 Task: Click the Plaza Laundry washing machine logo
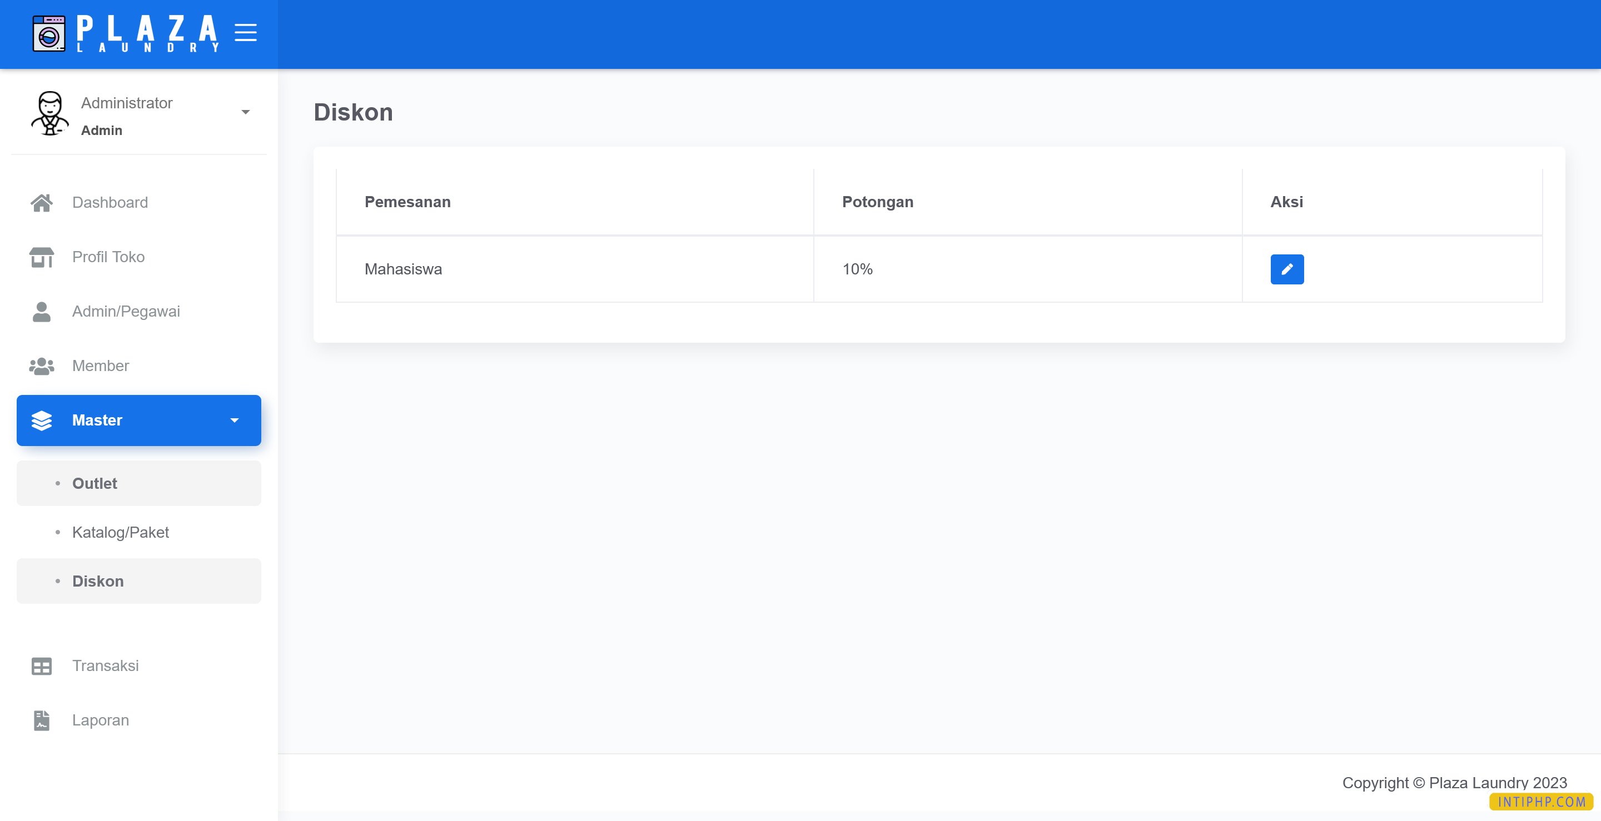tap(49, 33)
